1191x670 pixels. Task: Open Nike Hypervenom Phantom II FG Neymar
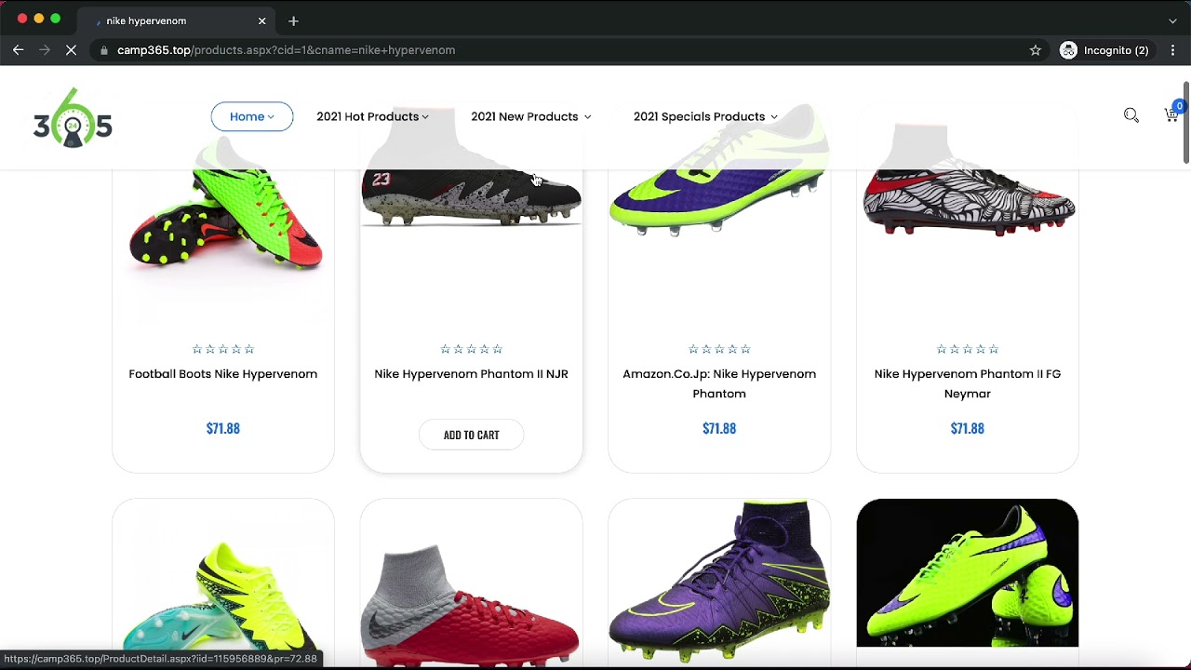[x=967, y=383]
